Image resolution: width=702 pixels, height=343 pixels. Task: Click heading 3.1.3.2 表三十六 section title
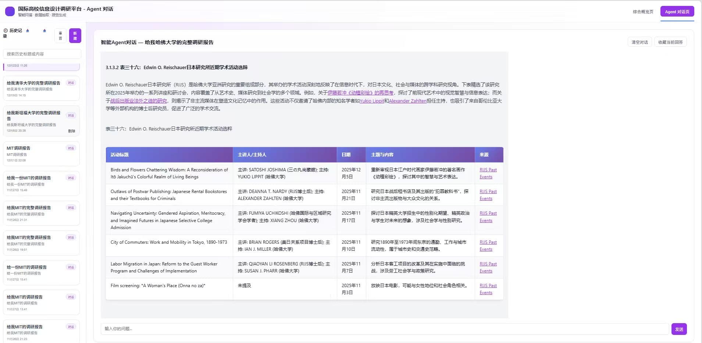pos(177,67)
